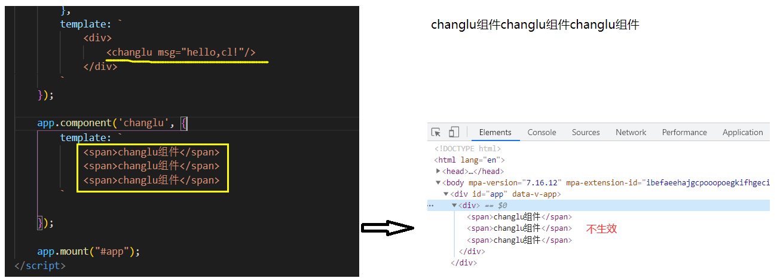Switch to the Network tab

(x=631, y=132)
